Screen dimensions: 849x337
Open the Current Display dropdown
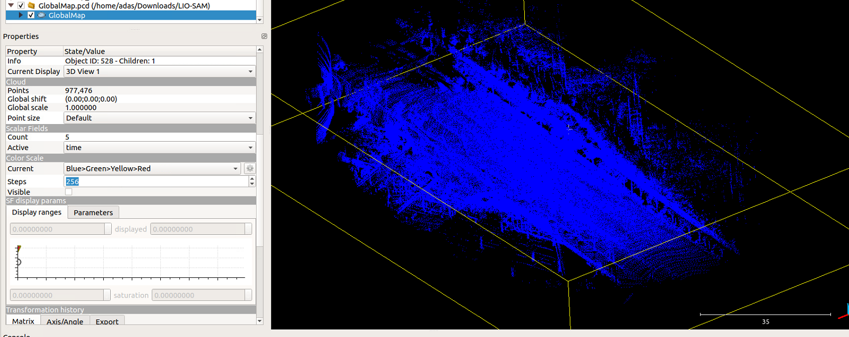click(x=160, y=71)
